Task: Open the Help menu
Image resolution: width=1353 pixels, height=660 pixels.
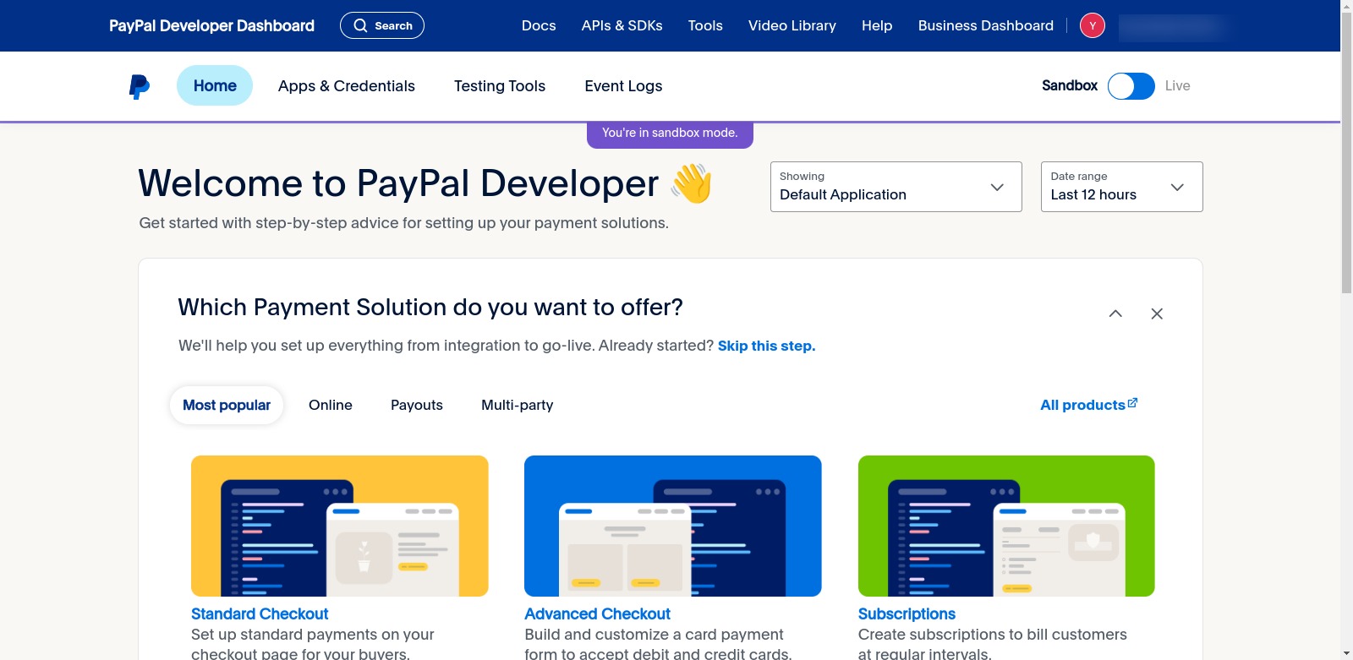Action: point(877,25)
